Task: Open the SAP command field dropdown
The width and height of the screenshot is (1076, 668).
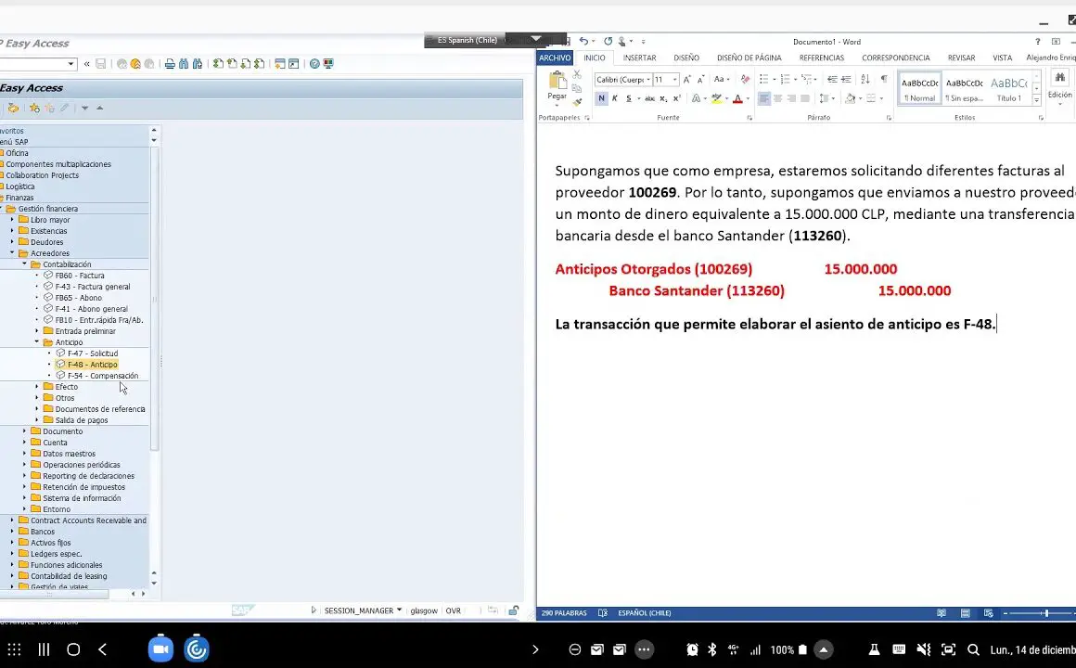Action: click(70, 64)
